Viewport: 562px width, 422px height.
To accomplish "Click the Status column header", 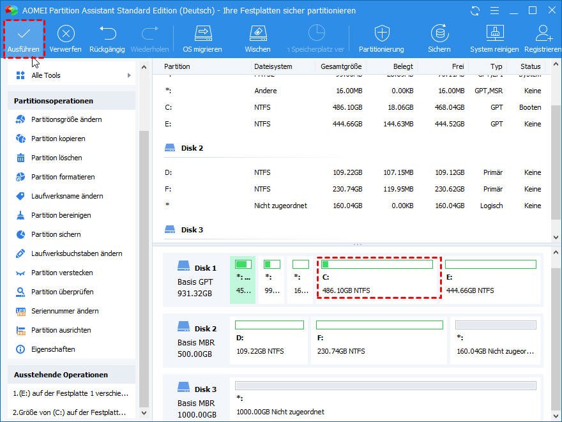I will click(x=531, y=66).
